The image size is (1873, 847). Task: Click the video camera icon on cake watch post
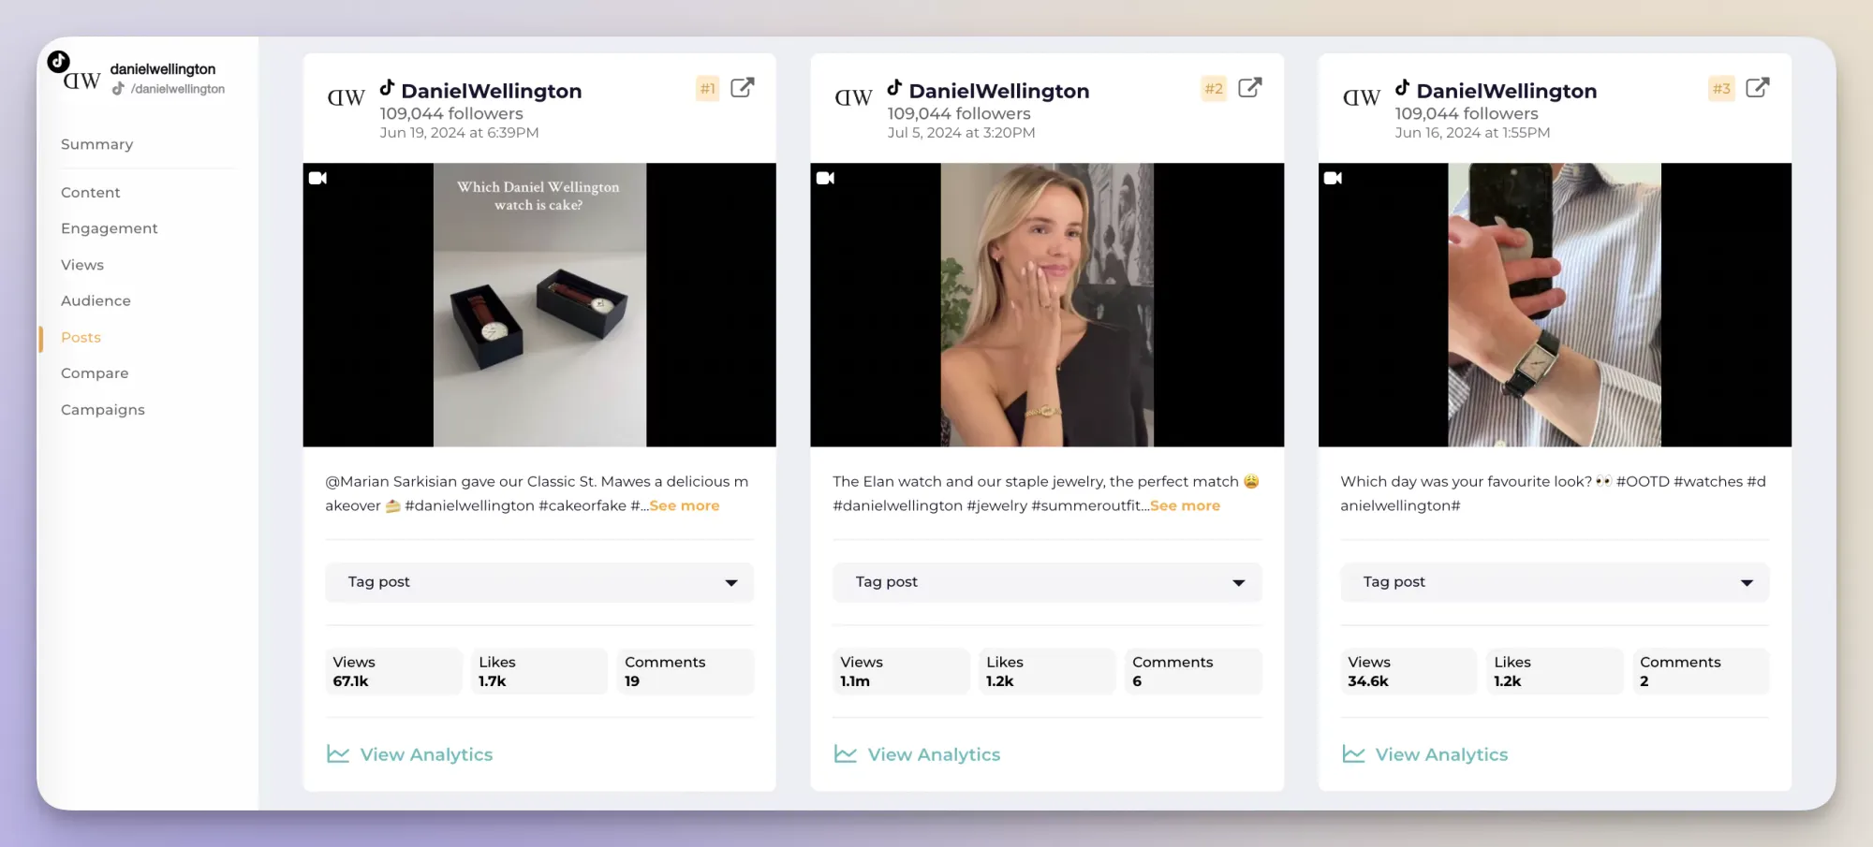tap(318, 178)
